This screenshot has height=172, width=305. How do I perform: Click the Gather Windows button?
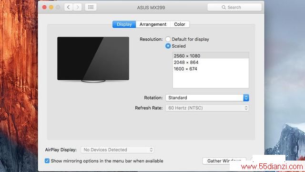pos(224,161)
